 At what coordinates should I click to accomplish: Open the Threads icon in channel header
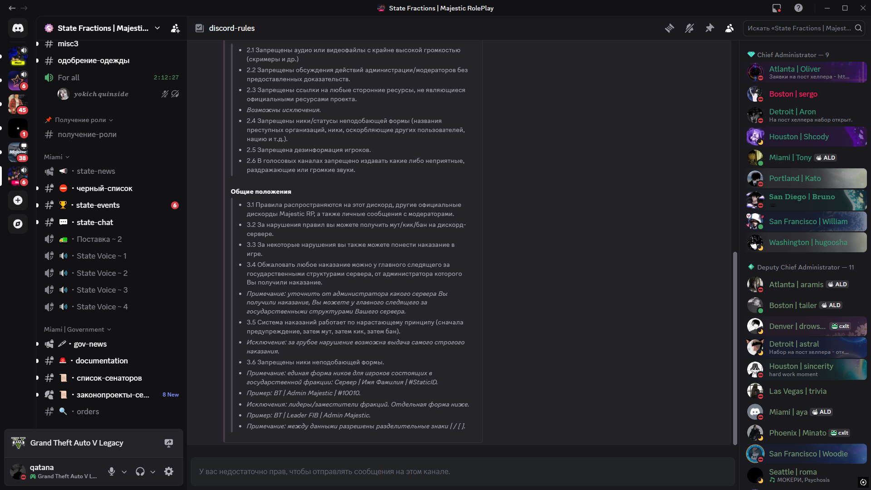pyautogui.click(x=670, y=28)
